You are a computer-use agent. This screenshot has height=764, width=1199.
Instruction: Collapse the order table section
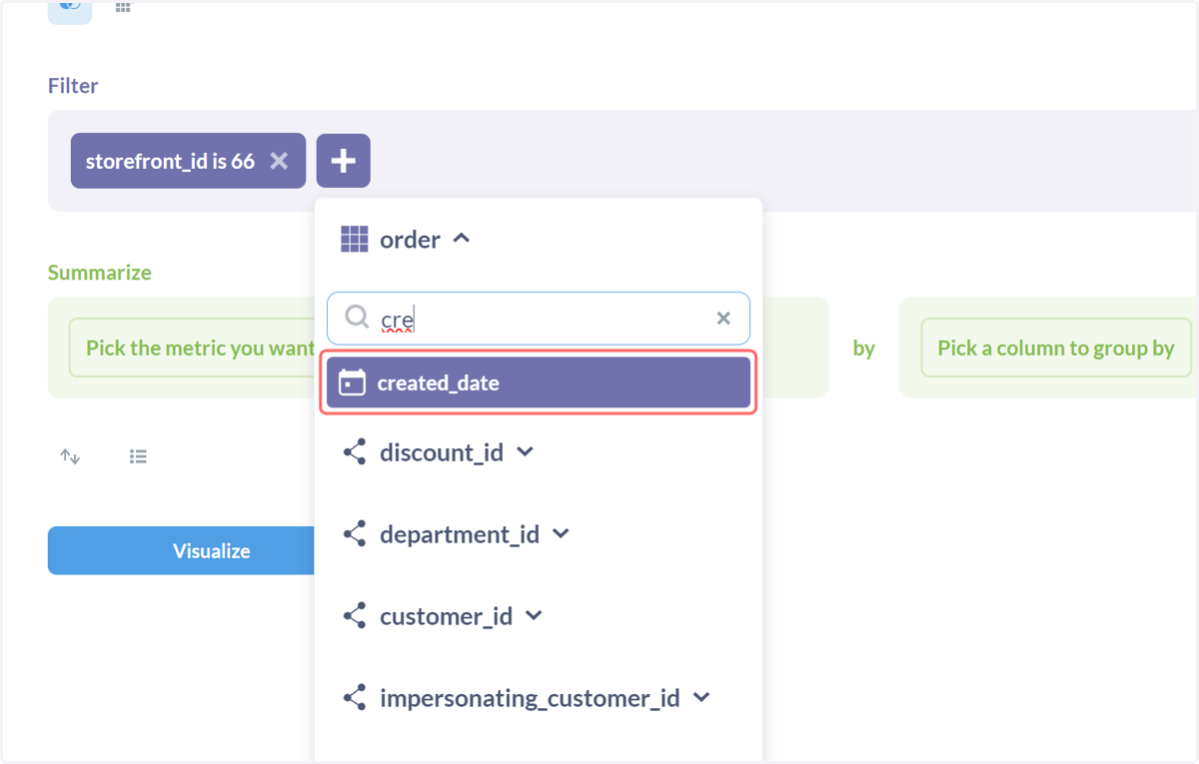click(x=462, y=239)
